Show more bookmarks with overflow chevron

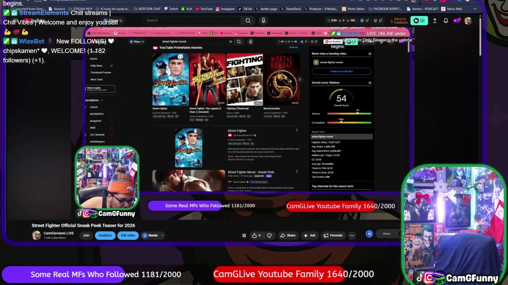pyautogui.click(x=476, y=9)
